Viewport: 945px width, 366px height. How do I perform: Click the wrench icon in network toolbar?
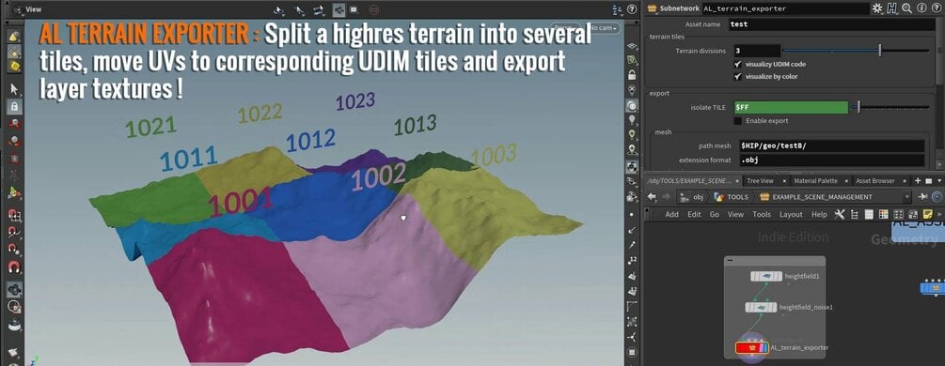[840, 214]
